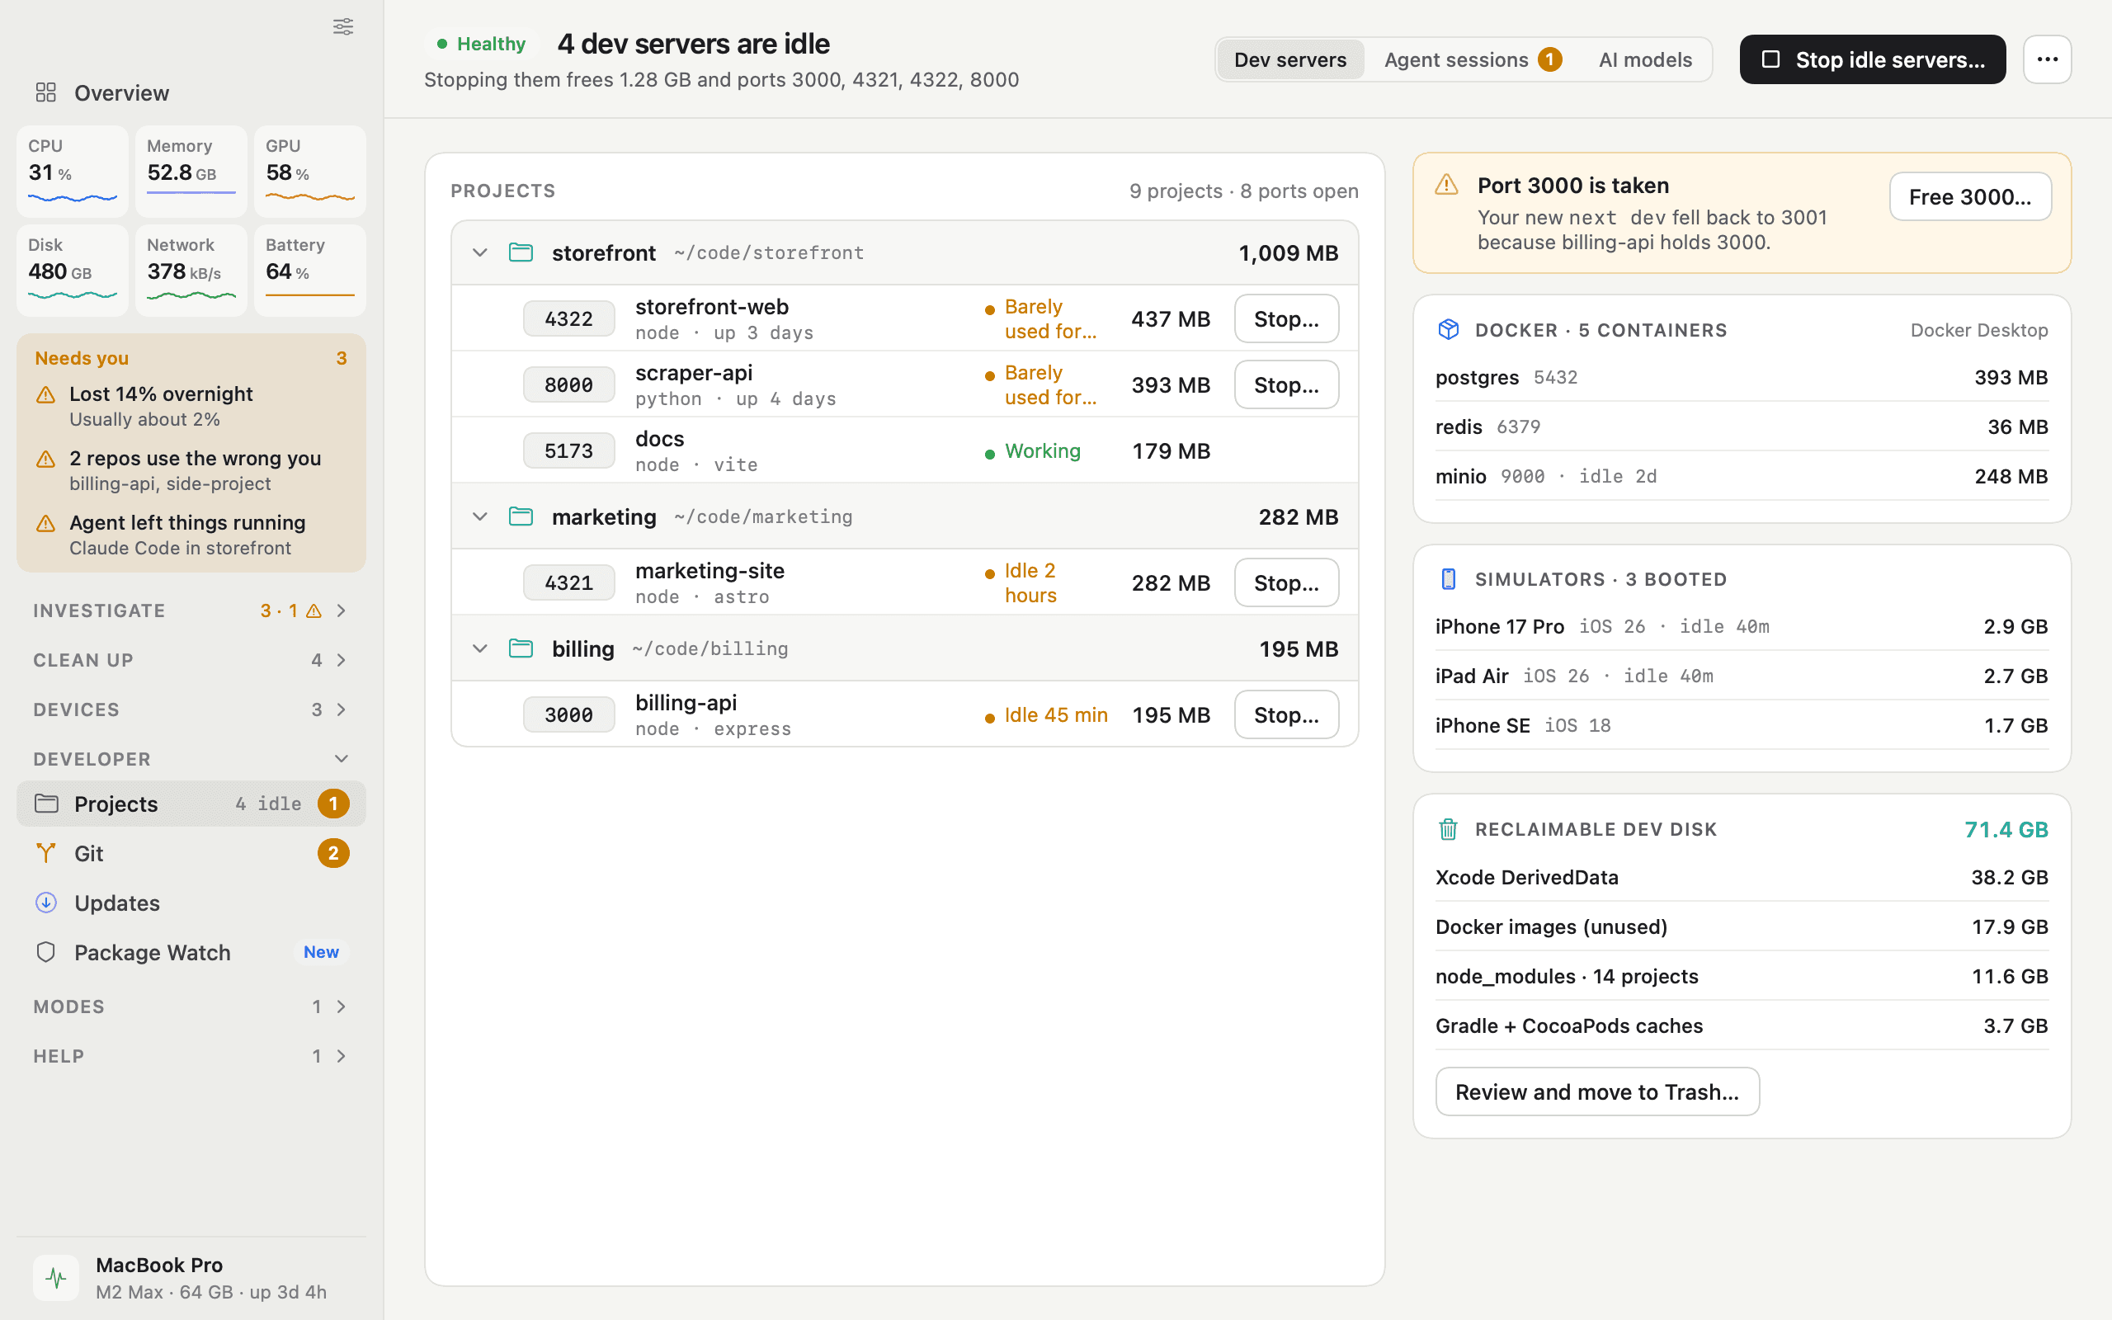Collapse the storefront project group
This screenshot has height=1320, width=2112.
pyautogui.click(x=480, y=252)
